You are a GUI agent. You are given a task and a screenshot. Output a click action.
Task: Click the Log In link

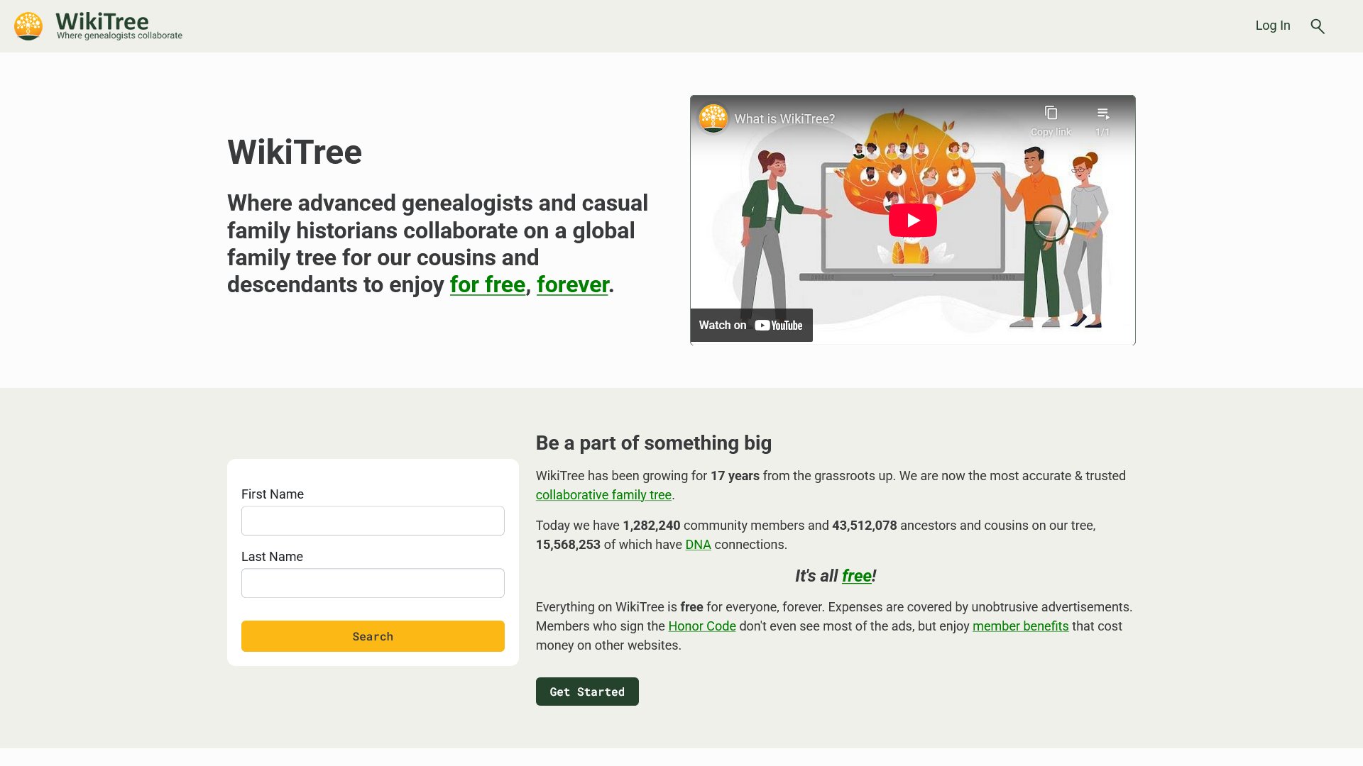(x=1272, y=26)
